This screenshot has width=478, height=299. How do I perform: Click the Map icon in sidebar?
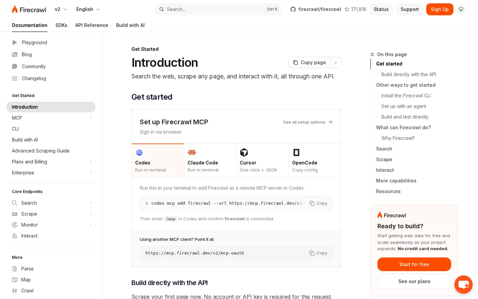coord(15,280)
